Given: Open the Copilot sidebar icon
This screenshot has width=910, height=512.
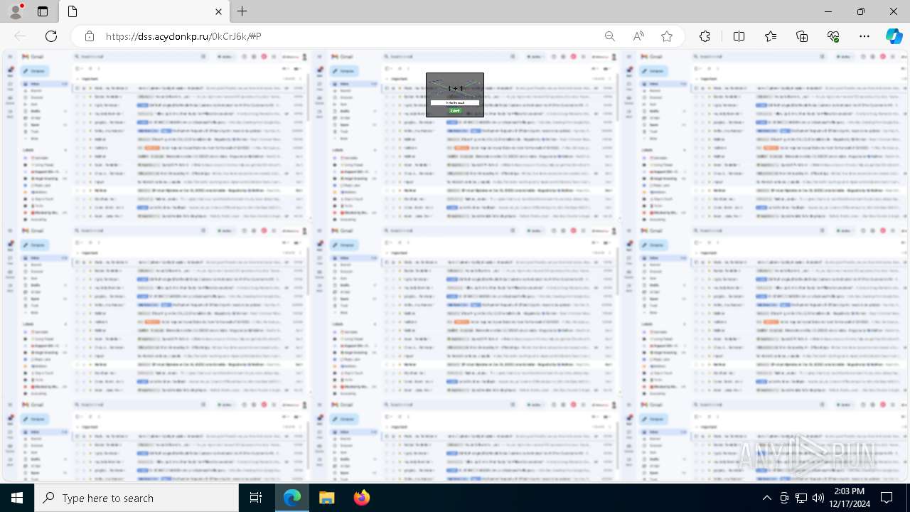Looking at the screenshot, I should (x=894, y=36).
